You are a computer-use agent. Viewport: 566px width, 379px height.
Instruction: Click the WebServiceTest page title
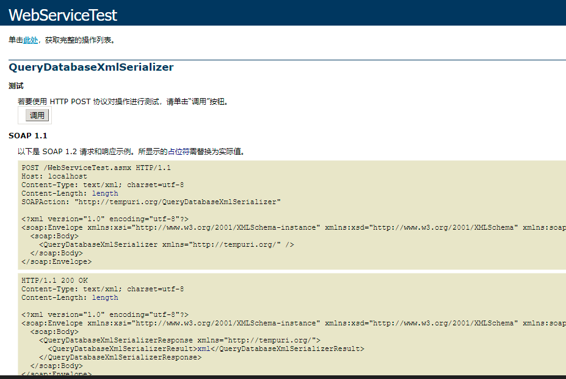pyautogui.click(x=63, y=15)
